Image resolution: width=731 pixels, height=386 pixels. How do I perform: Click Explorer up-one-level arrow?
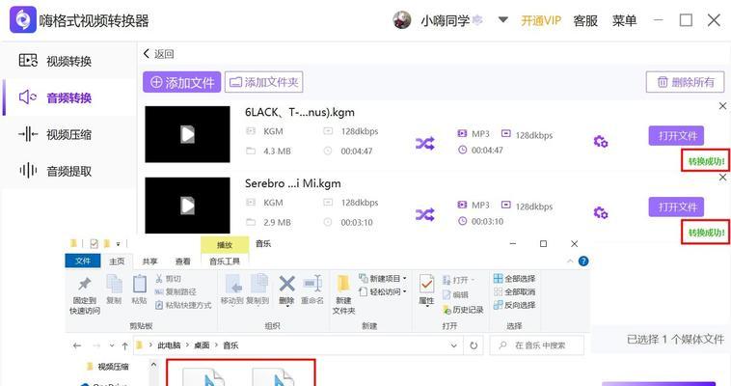125,345
